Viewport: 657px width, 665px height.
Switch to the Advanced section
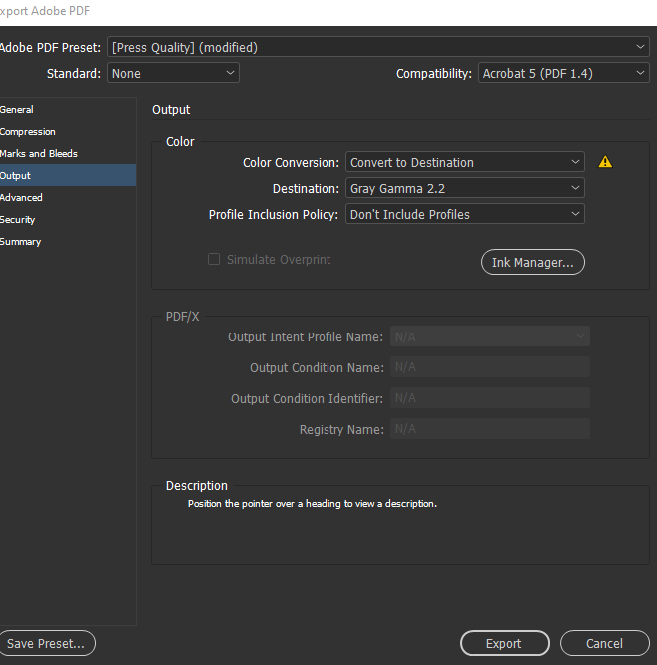(68, 198)
